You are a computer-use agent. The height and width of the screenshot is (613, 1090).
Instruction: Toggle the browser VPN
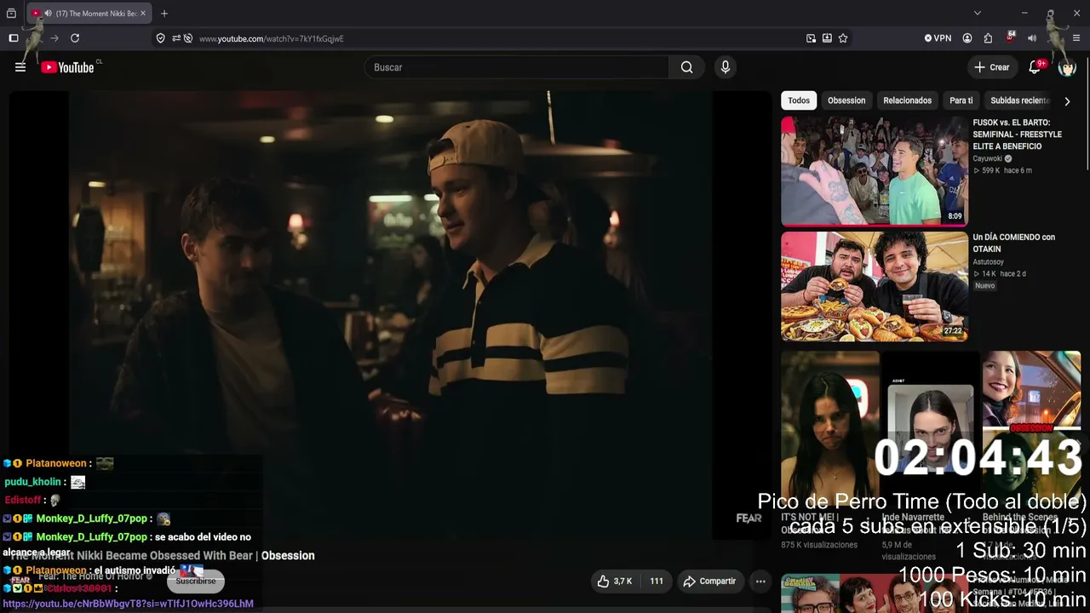point(938,38)
